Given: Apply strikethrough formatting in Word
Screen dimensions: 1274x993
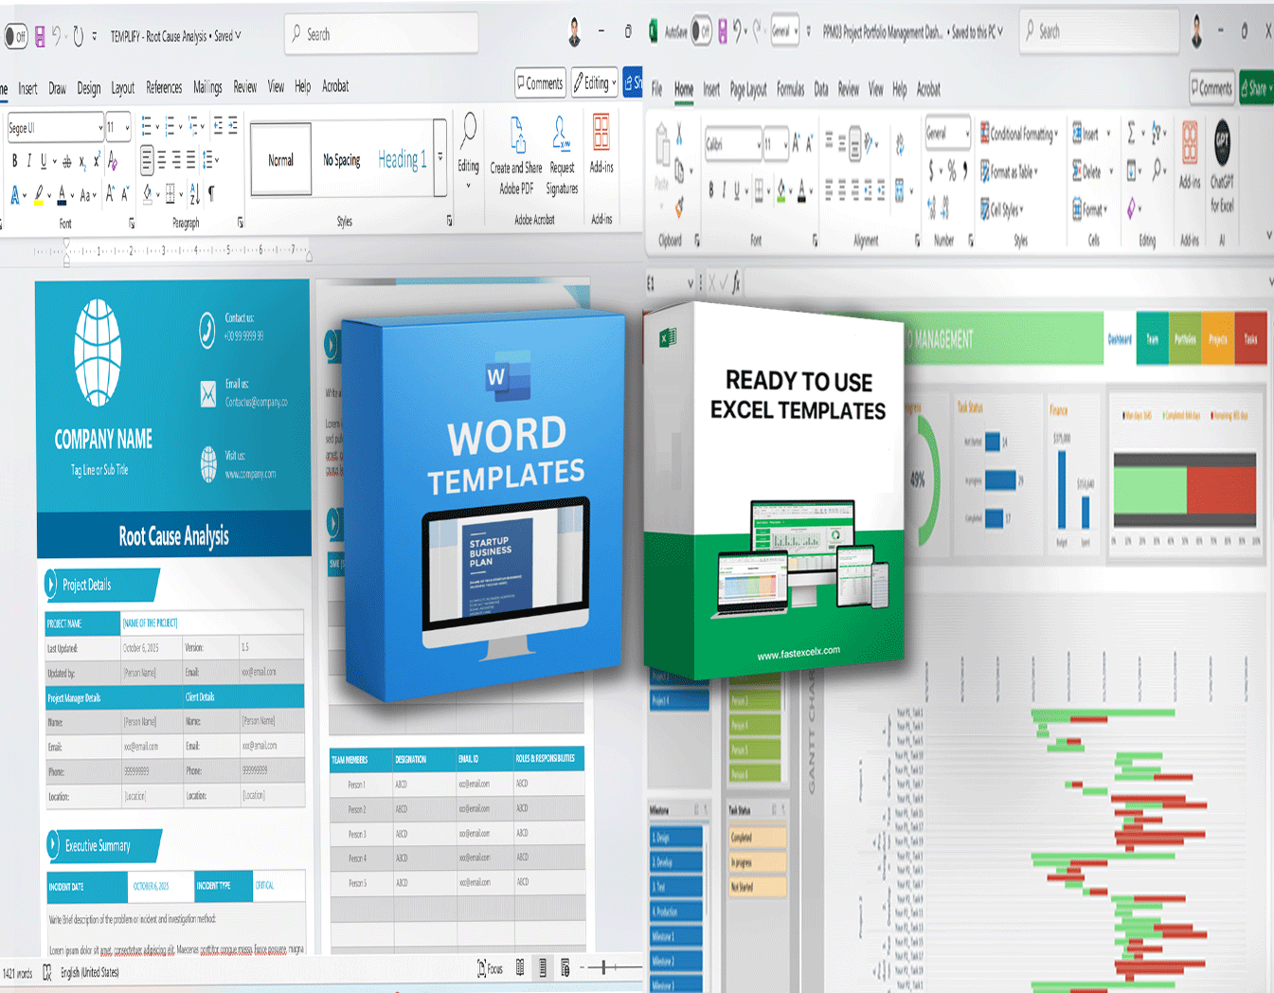Looking at the screenshot, I should 66,161.
